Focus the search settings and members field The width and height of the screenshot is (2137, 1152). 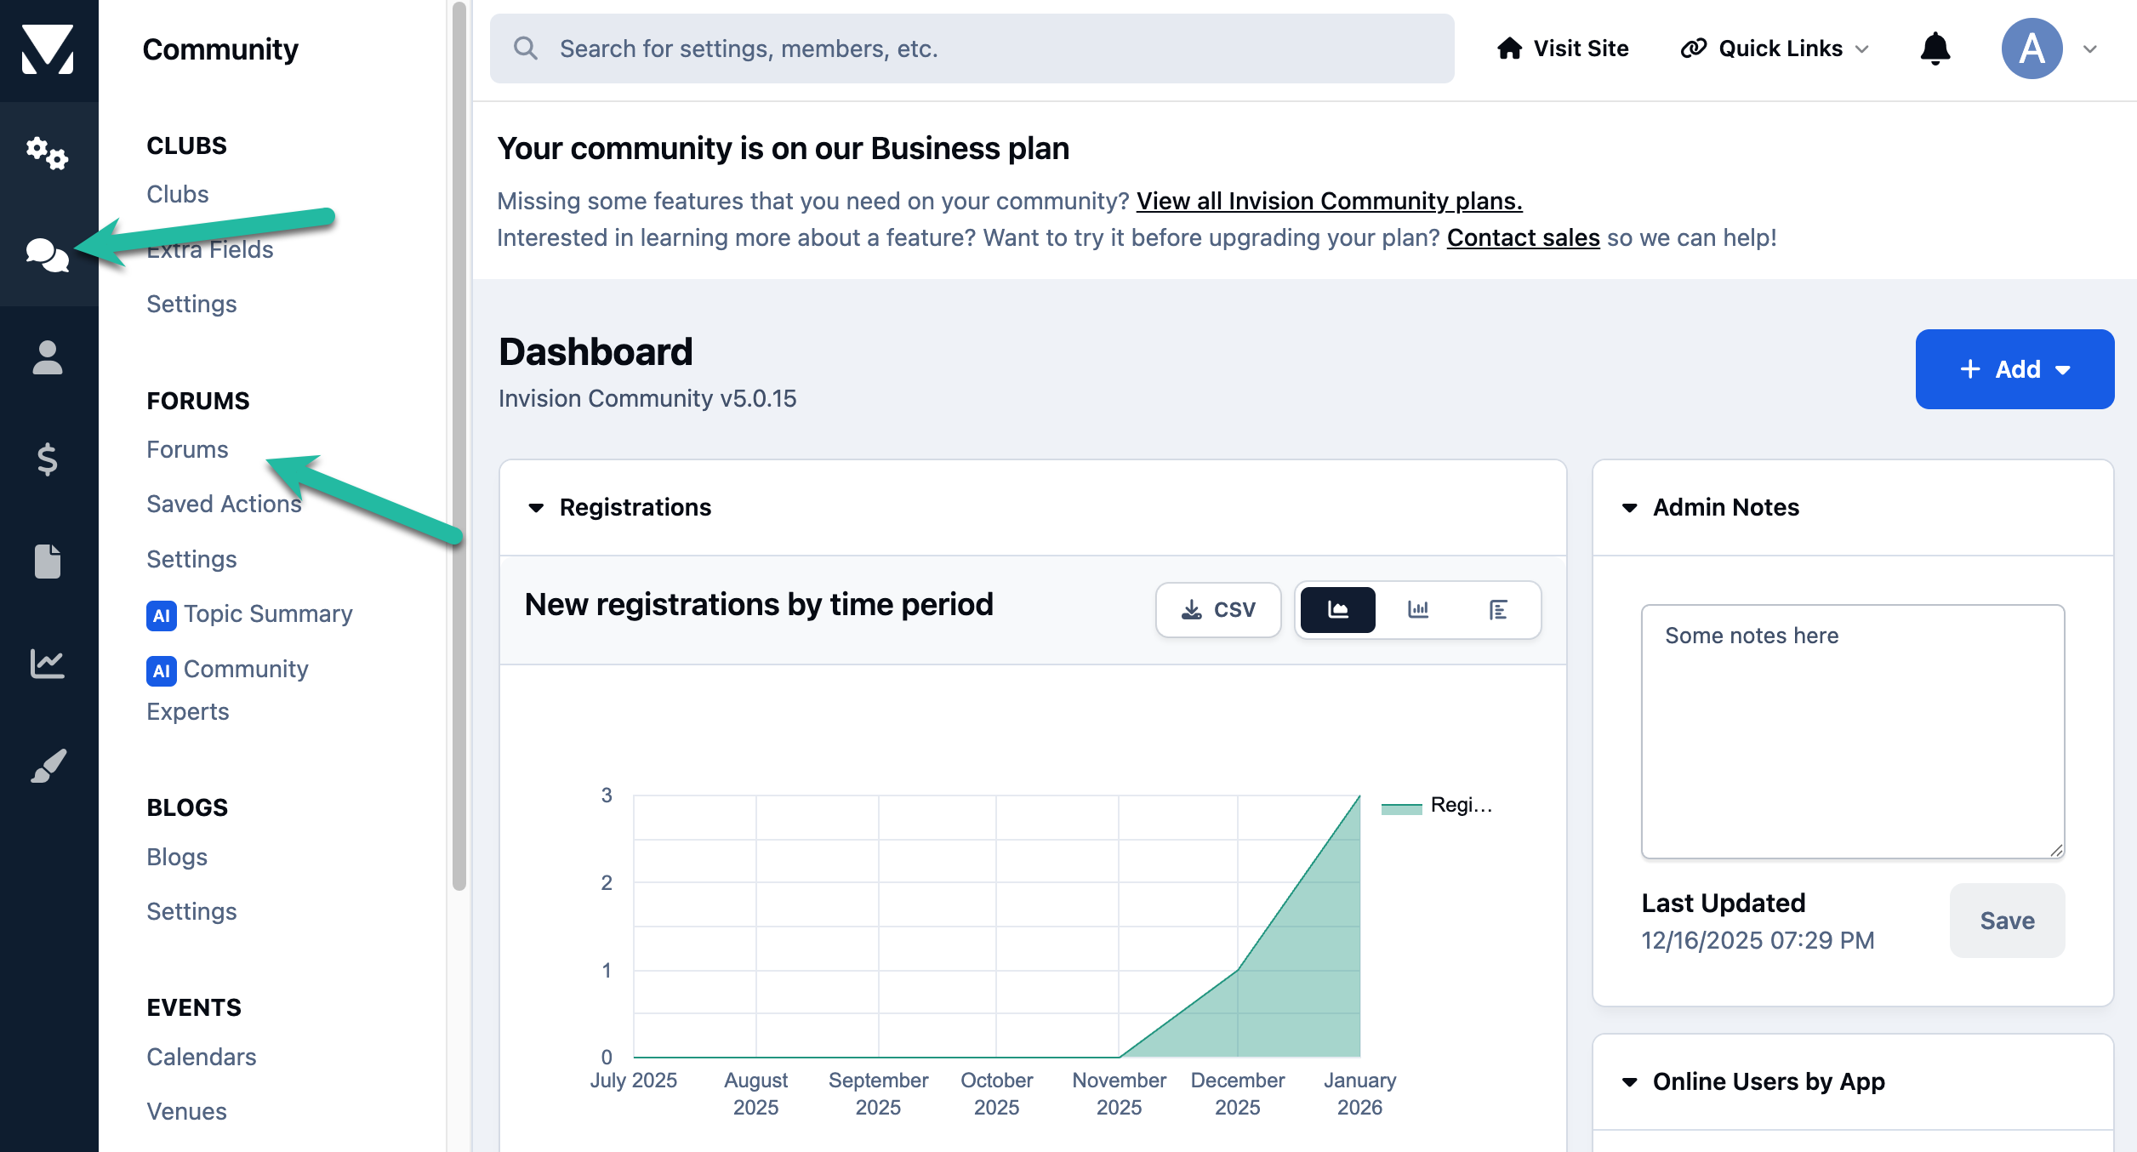coord(972,48)
